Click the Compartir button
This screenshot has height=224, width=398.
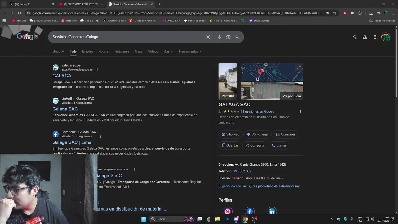tap(255, 145)
